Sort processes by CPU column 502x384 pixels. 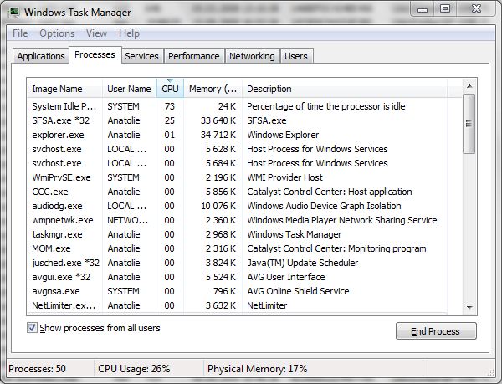(170, 89)
